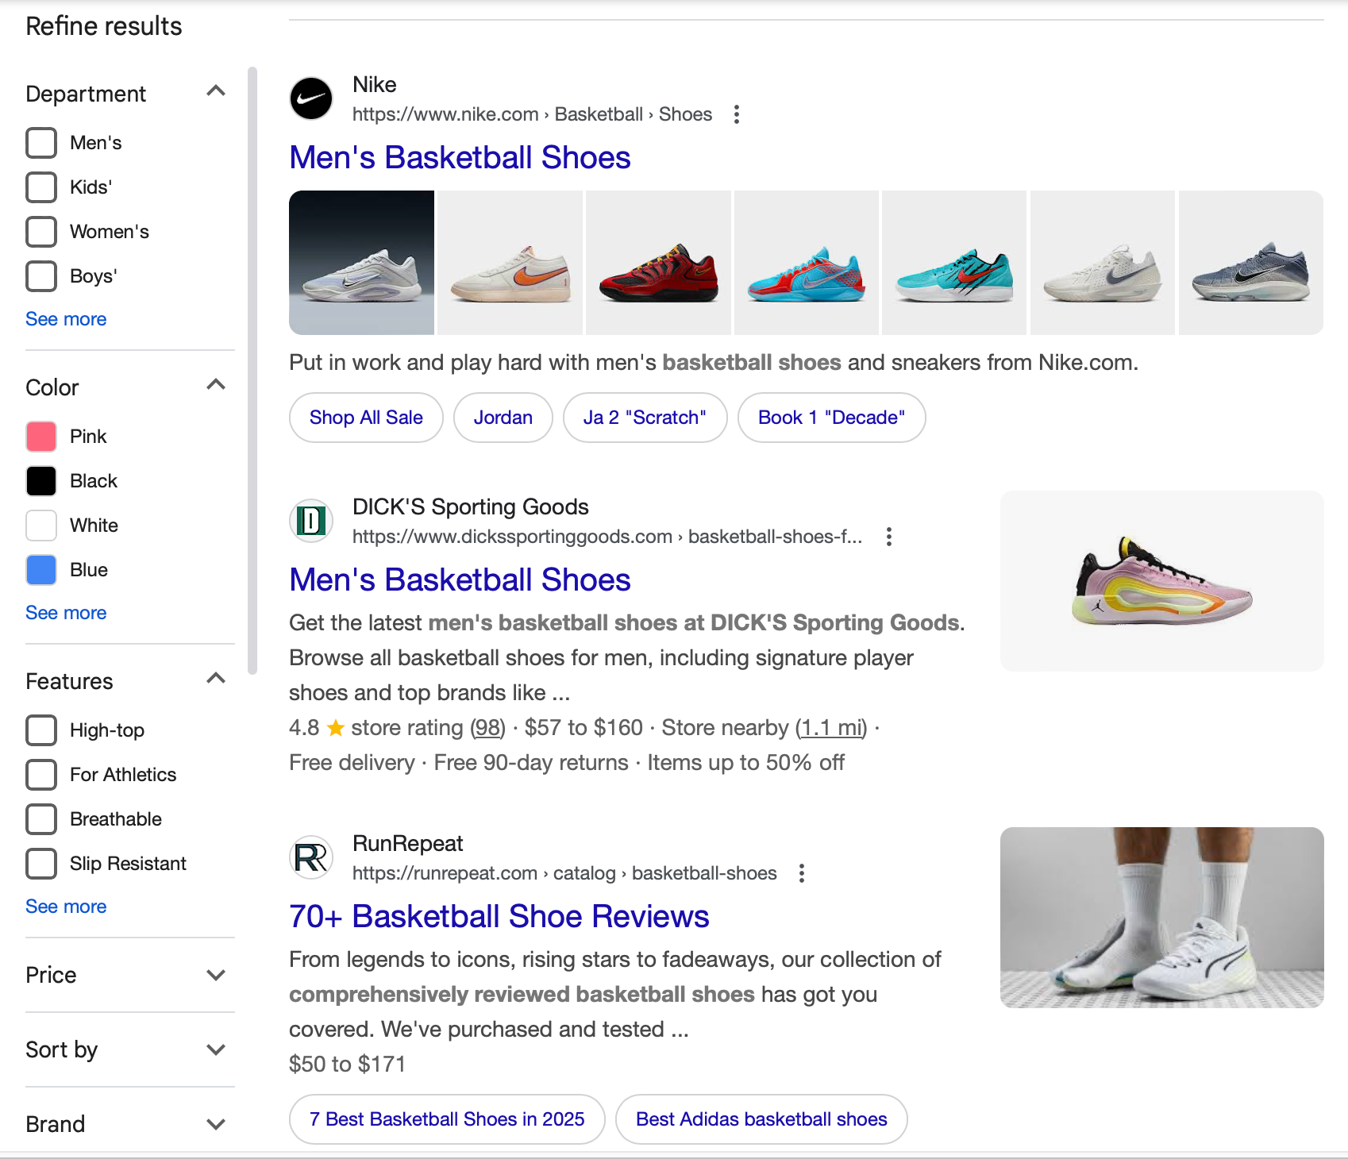Click the Jordan chip

(503, 418)
